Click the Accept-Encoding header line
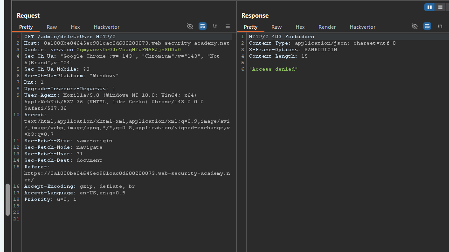This screenshot has height=252, width=449. [79, 186]
